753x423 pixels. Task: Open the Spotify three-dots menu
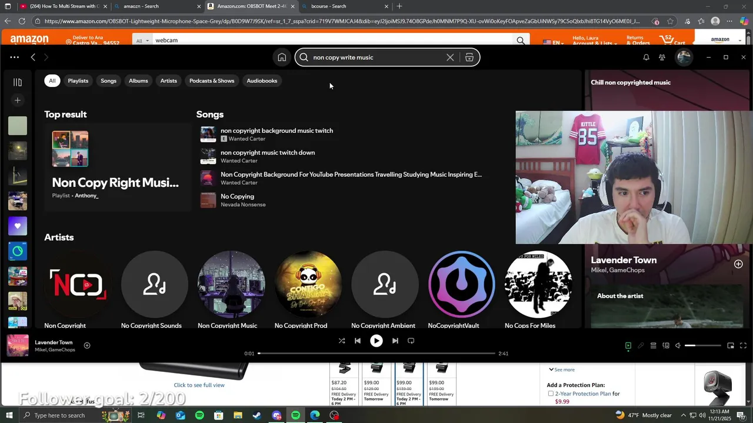coord(14,57)
